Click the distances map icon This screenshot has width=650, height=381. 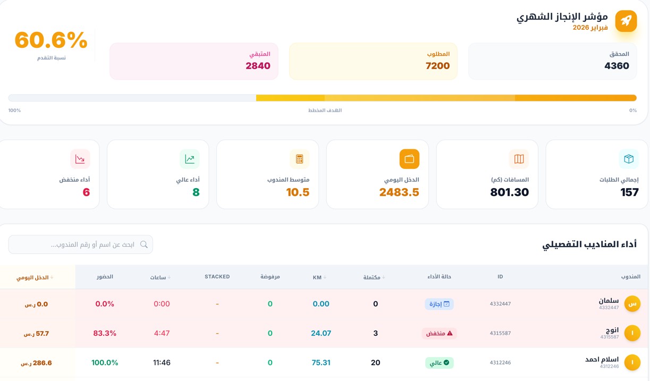point(519,159)
